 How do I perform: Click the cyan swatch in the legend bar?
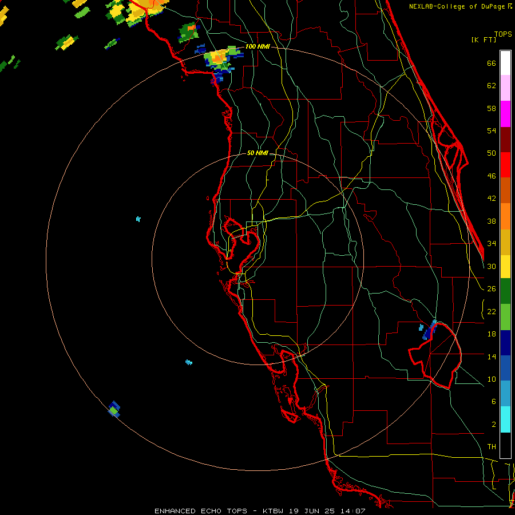[505, 419]
